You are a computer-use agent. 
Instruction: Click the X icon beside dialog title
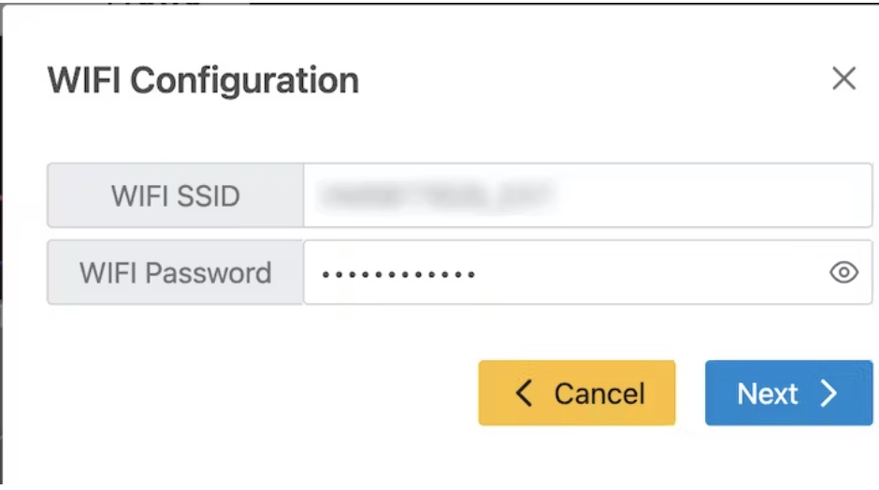tap(843, 79)
